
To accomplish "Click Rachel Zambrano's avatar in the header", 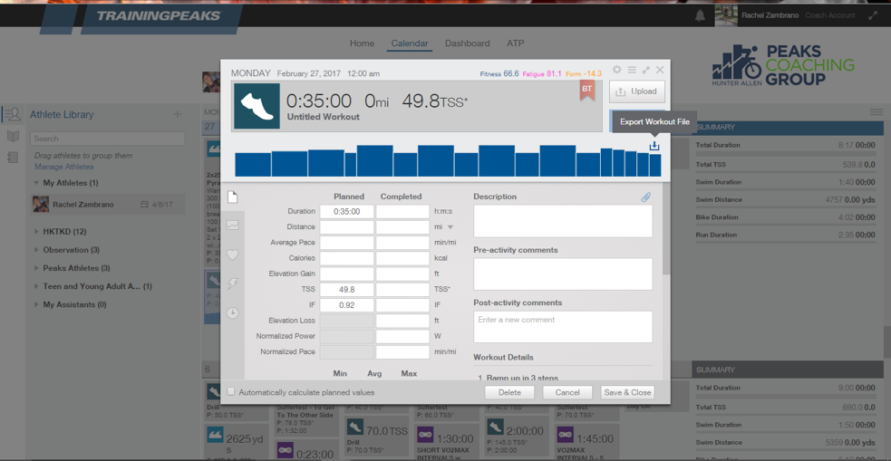I will 726,16.
